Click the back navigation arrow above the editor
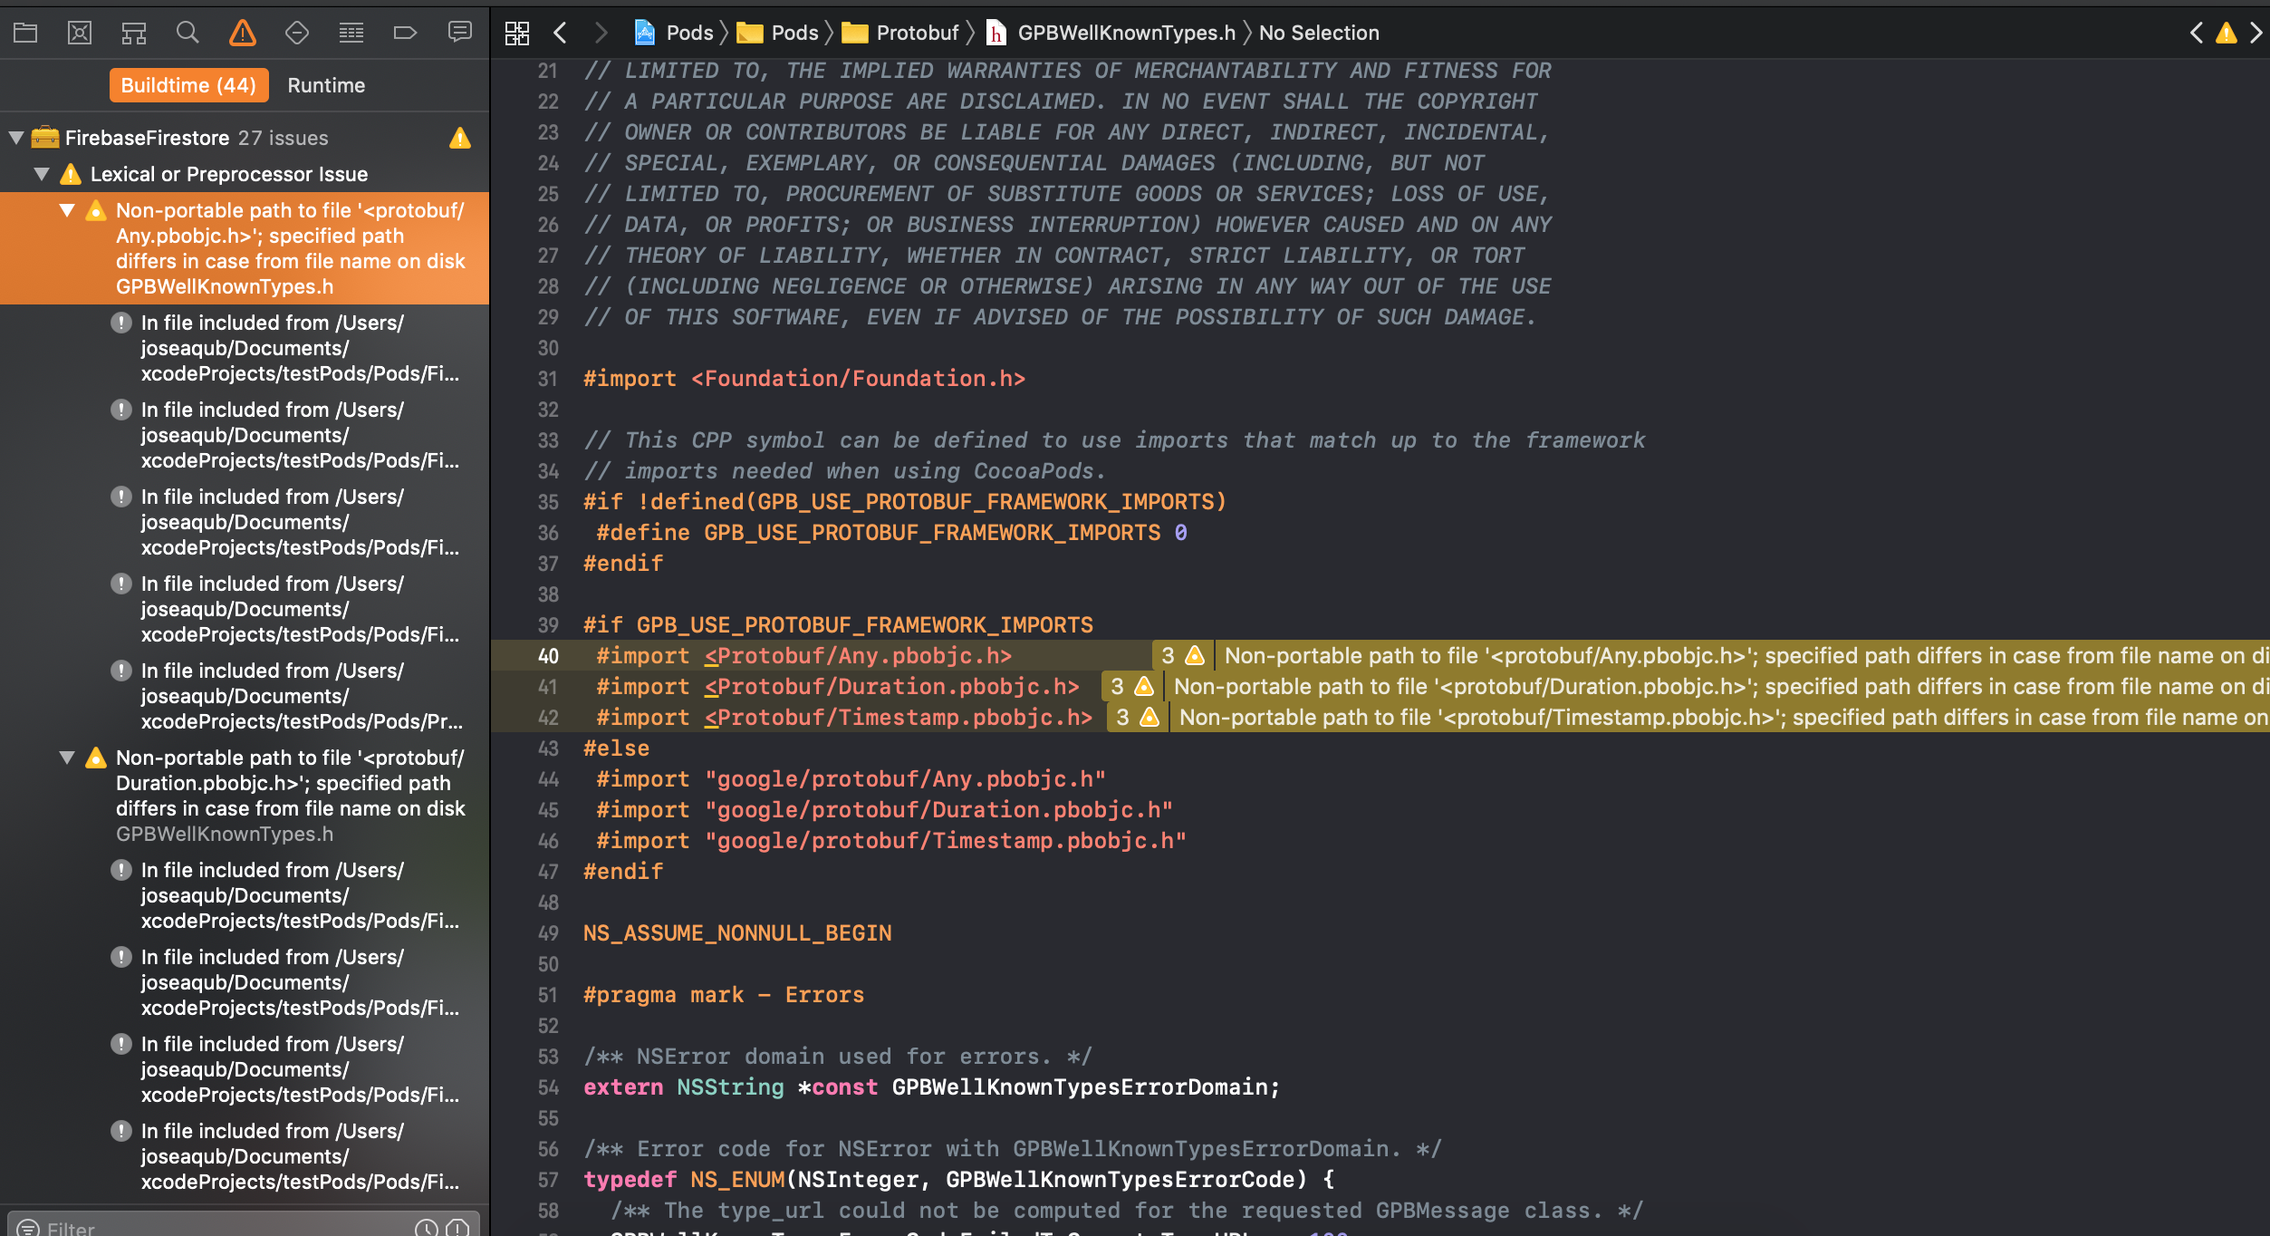 560,33
